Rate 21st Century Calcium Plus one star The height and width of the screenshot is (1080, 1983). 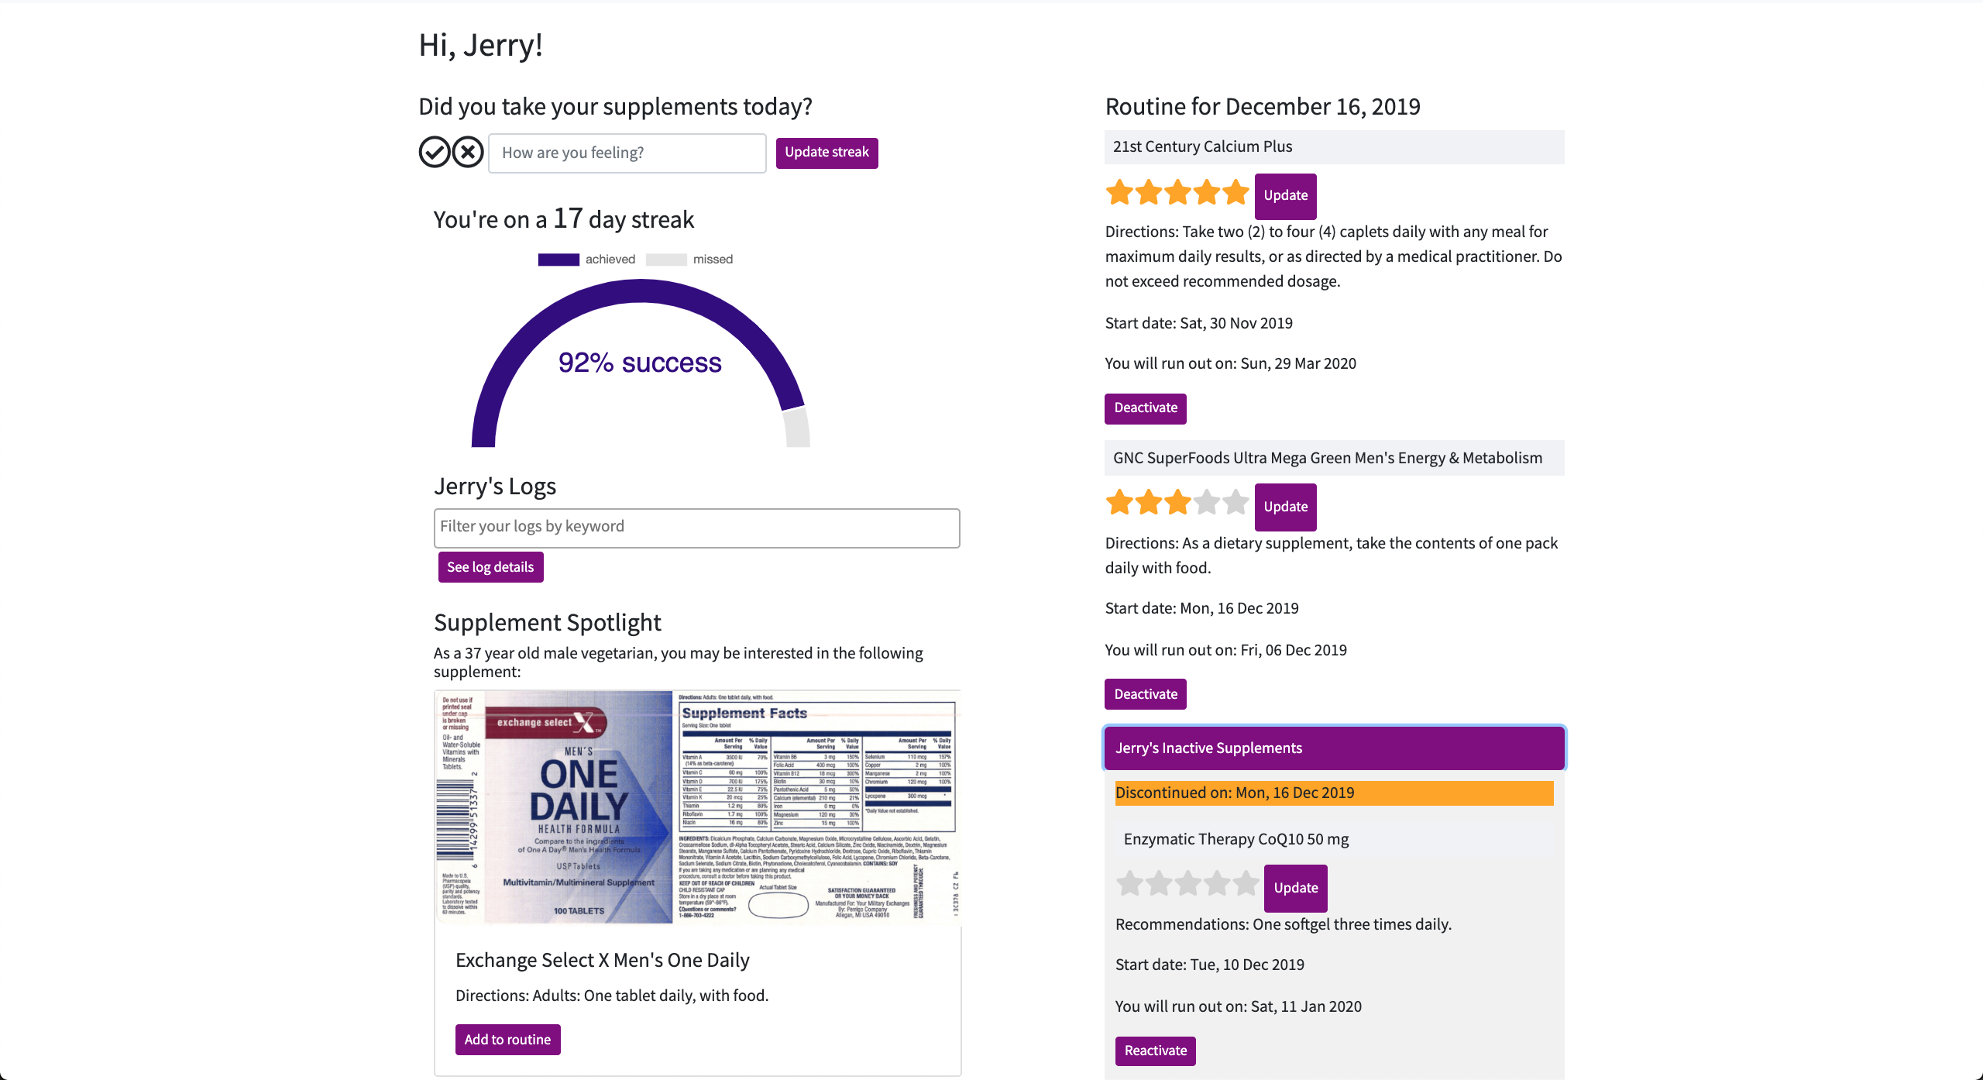point(1119,192)
